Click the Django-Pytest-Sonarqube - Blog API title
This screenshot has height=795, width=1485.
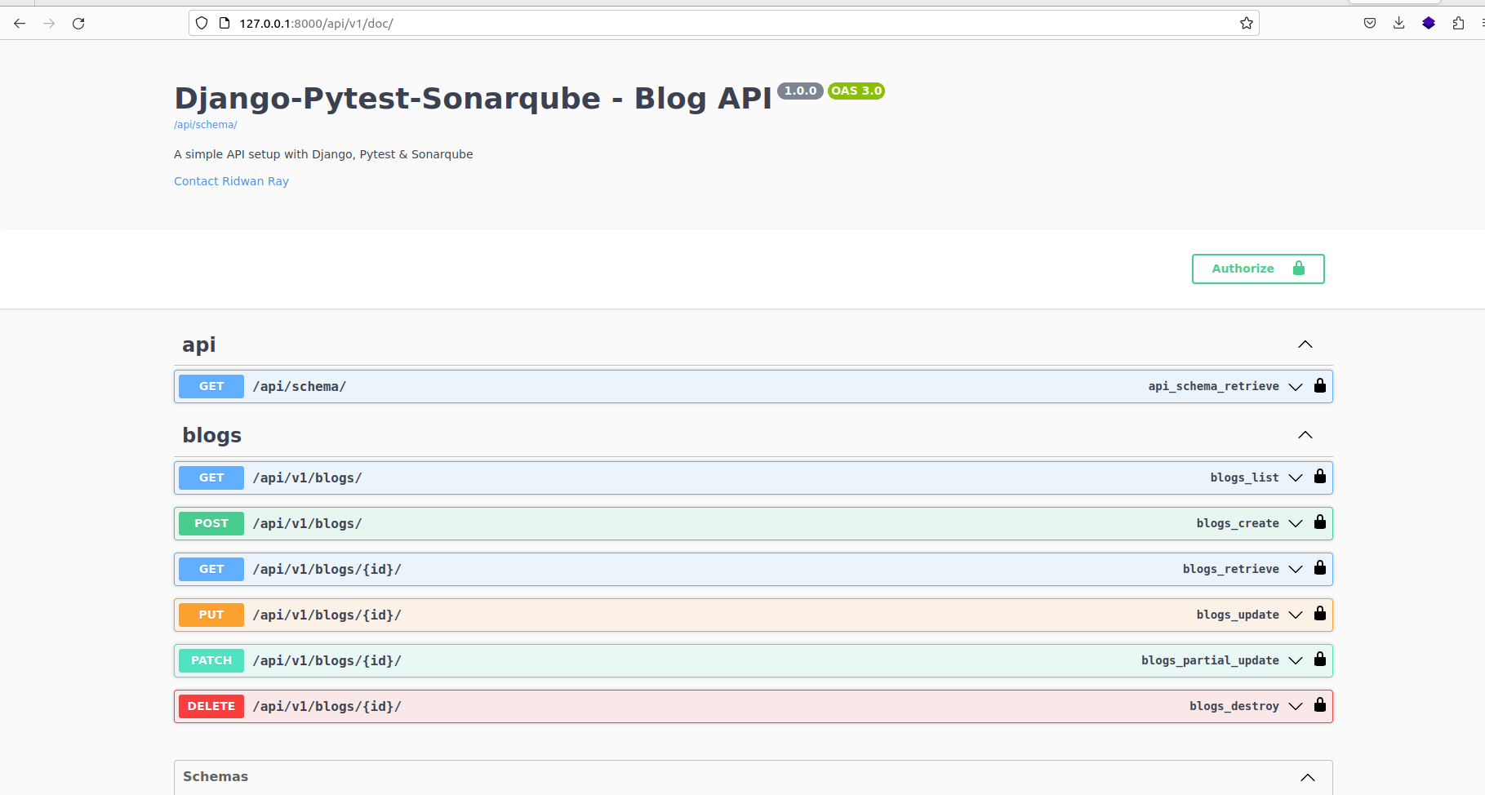tap(473, 98)
